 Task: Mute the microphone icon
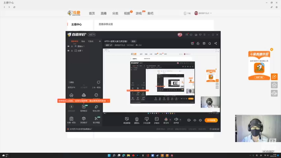tap(166, 119)
